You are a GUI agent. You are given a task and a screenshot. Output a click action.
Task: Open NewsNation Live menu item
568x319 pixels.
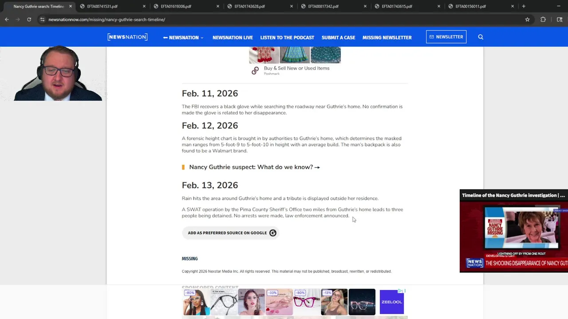(x=233, y=38)
